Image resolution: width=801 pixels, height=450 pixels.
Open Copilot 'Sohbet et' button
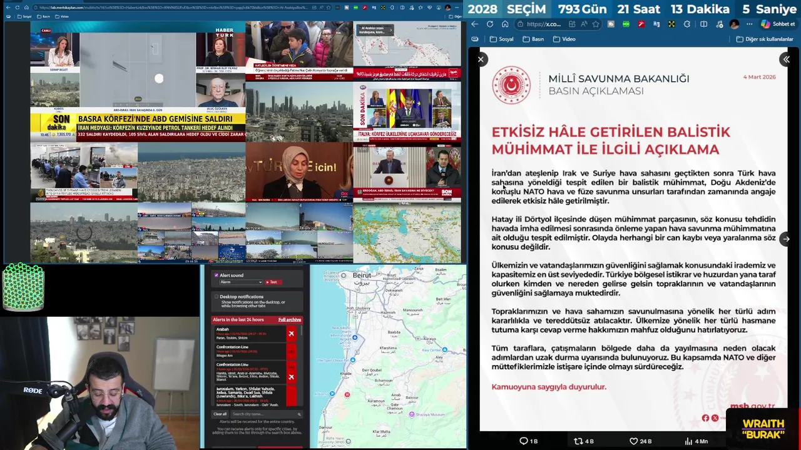coord(778,24)
